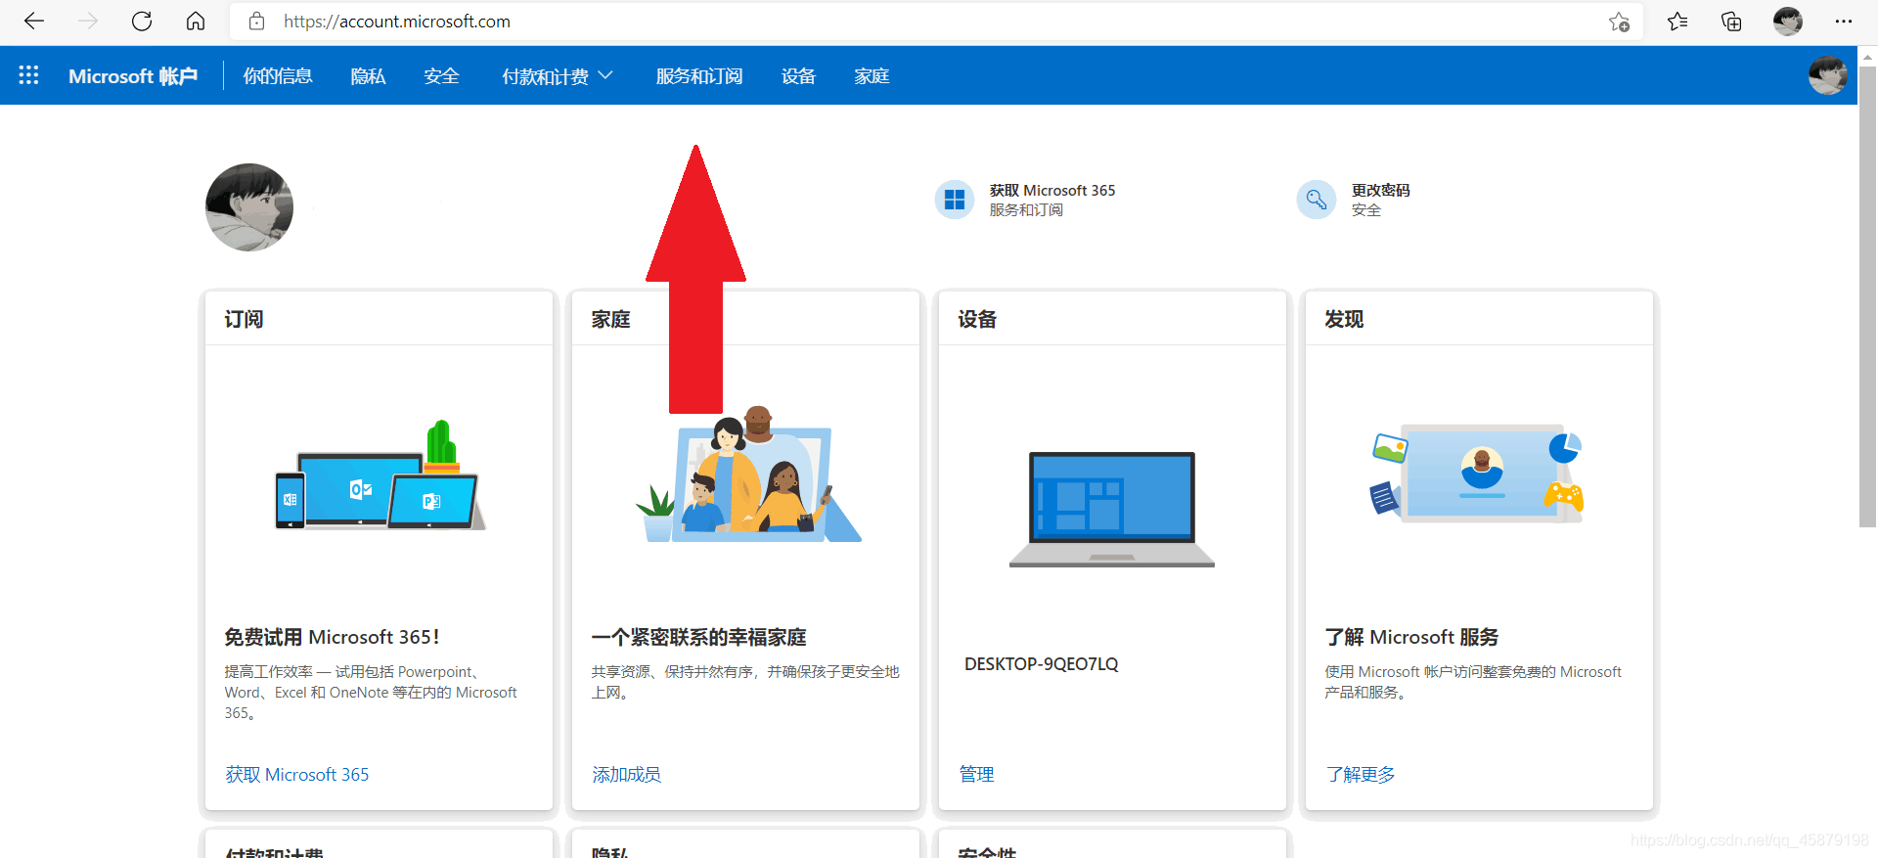
Task: Open account manager avatar in blue header
Action: pyautogui.click(x=1827, y=75)
